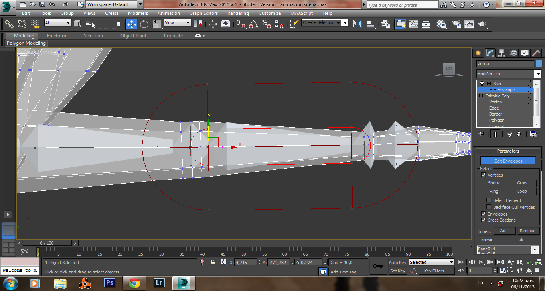Viewport: 545px width, 306px height.
Task: Click the Render Production teapot icon
Action: 482,24
